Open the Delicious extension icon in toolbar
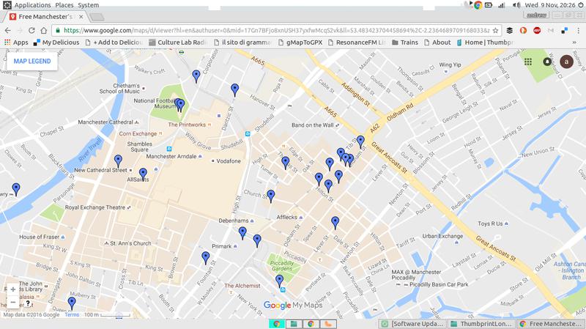 (x=565, y=31)
